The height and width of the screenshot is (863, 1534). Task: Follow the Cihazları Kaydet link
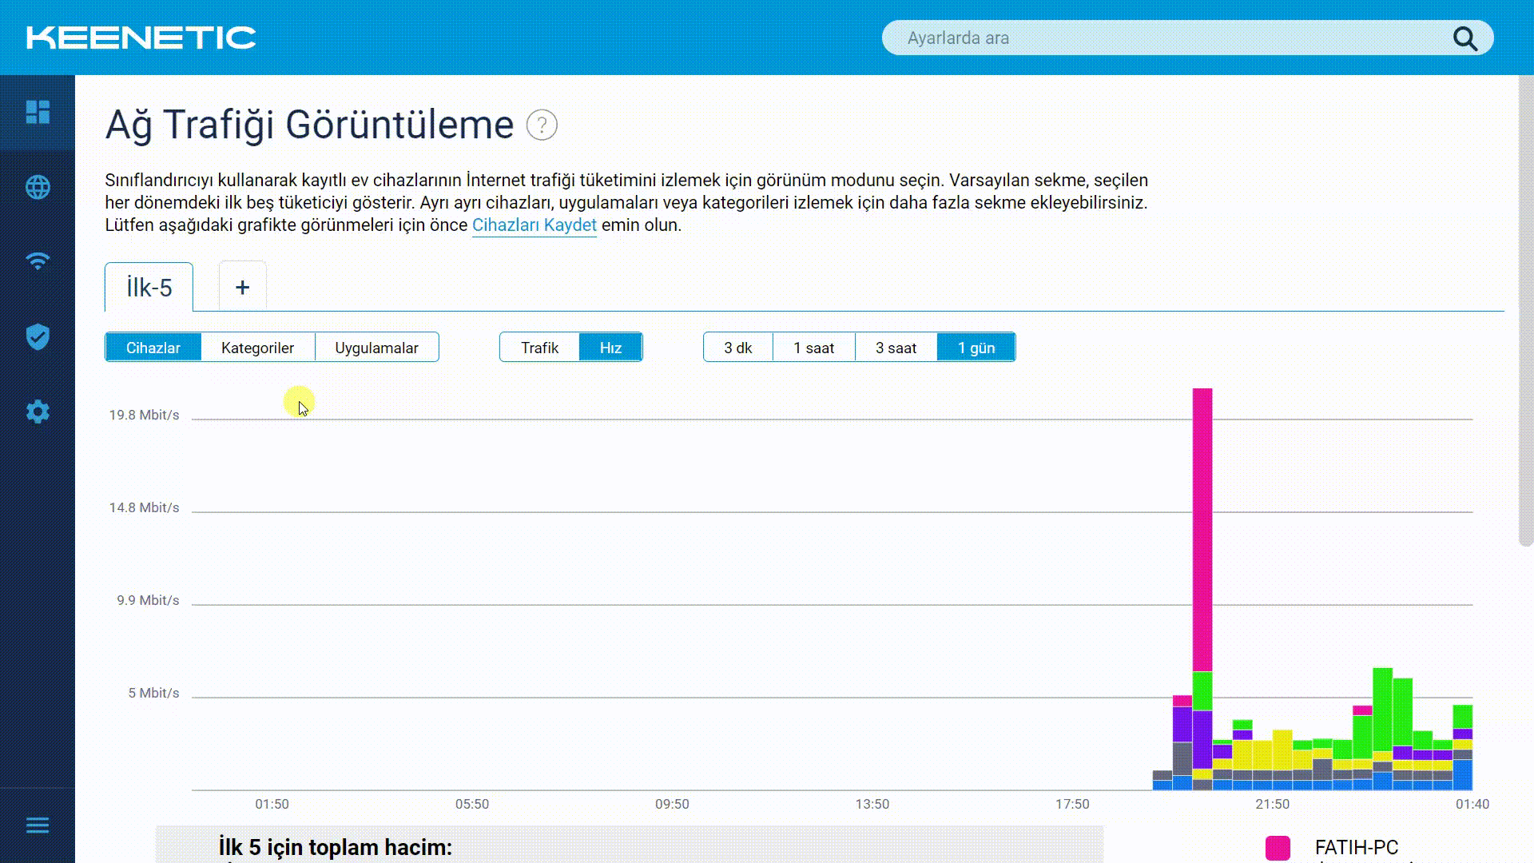click(x=535, y=225)
